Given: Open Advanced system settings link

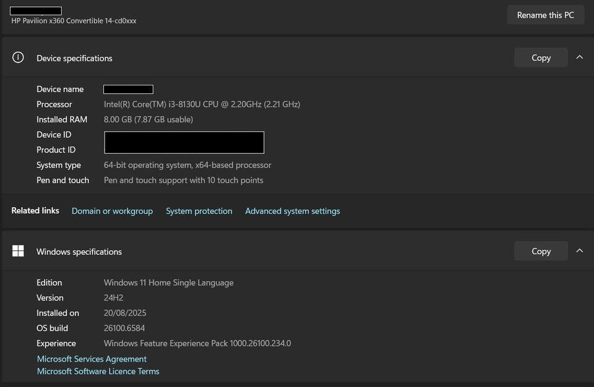Looking at the screenshot, I should (292, 211).
